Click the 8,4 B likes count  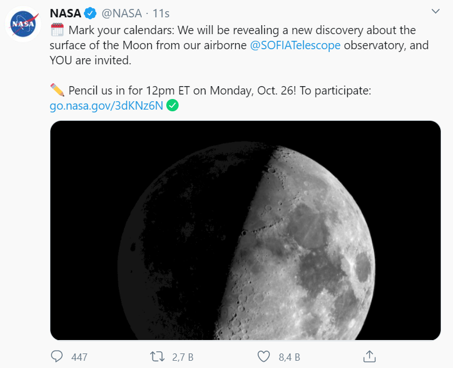click(289, 356)
